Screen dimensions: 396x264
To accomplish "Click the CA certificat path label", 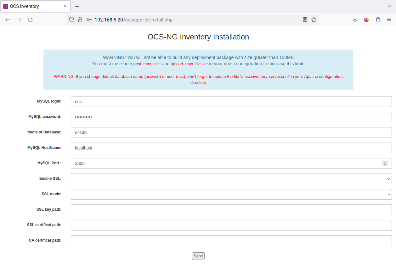I will pos(45,240).
